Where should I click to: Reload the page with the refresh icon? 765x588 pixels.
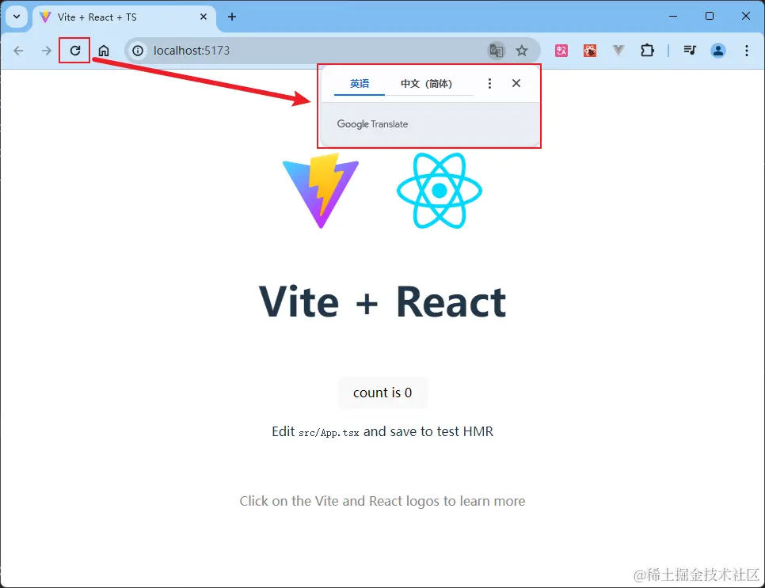pos(74,50)
